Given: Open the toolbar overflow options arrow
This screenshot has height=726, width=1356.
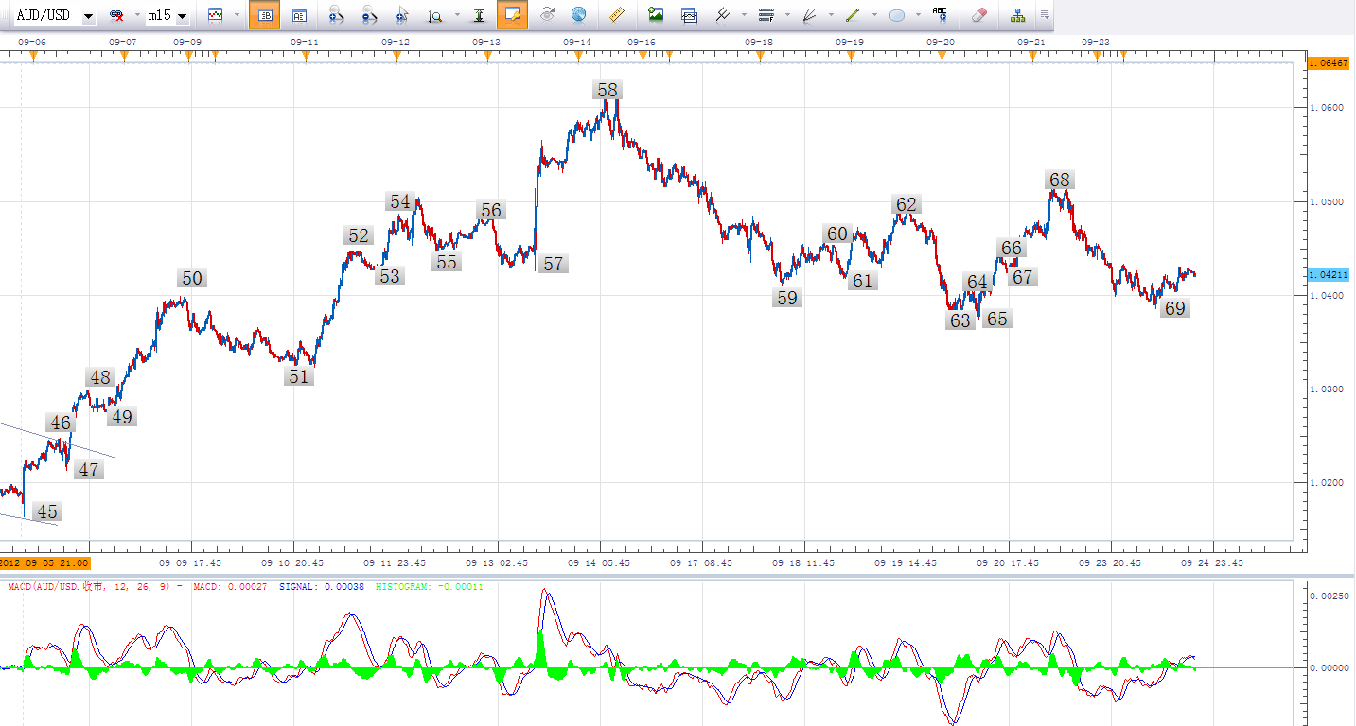Looking at the screenshot, I should 1044,15.
